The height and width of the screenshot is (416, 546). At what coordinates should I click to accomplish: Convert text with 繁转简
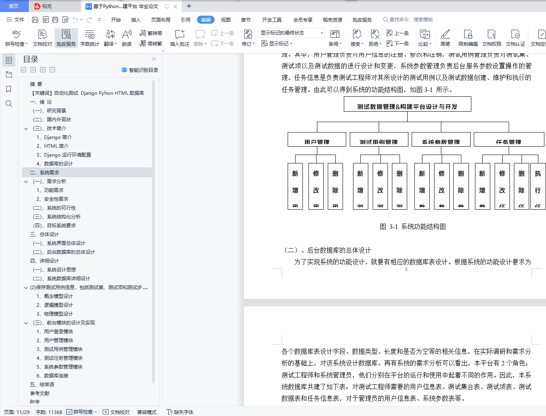point(151,33)
